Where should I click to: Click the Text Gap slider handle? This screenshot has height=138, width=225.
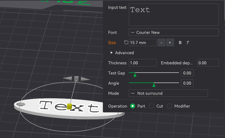click(x=135, y=75)
